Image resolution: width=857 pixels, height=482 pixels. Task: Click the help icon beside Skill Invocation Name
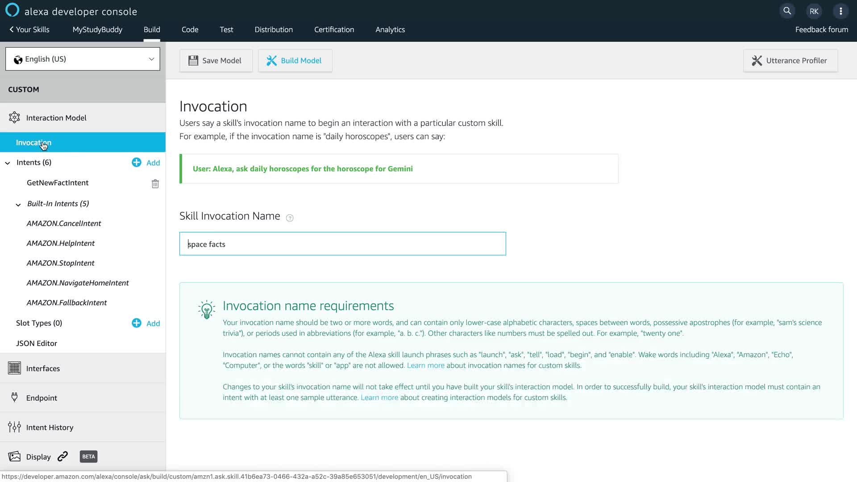pos(290,218)
